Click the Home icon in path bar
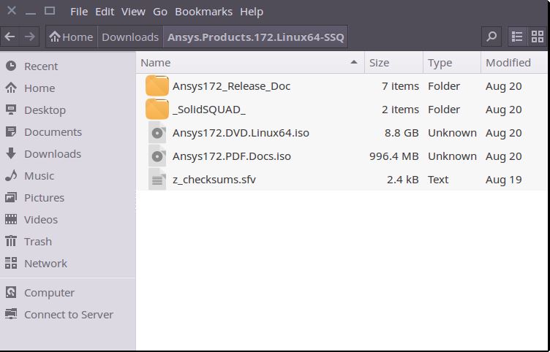 click(54, 37)
